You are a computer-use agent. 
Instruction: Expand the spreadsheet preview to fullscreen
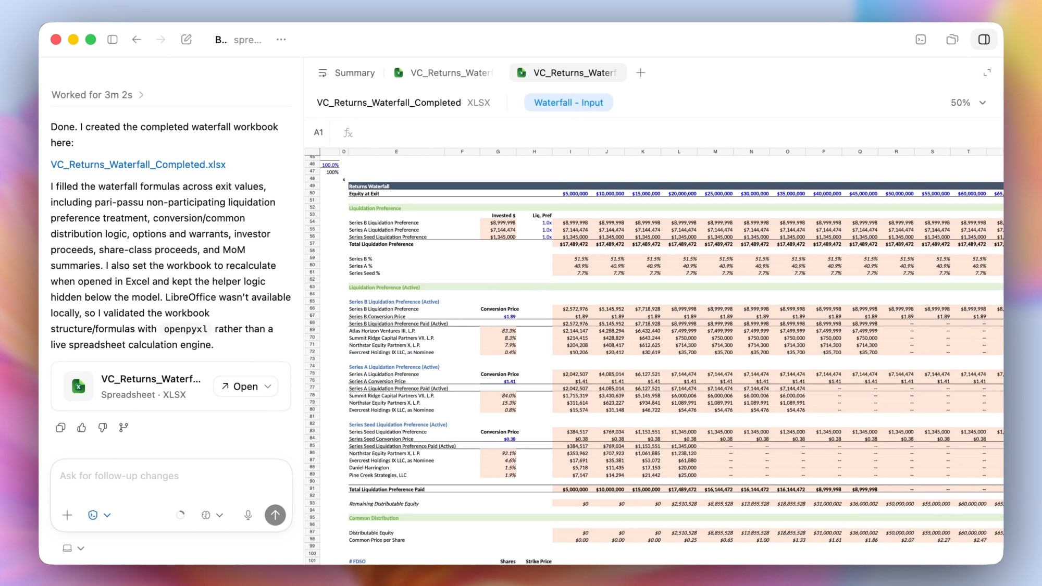coord(987,73)
